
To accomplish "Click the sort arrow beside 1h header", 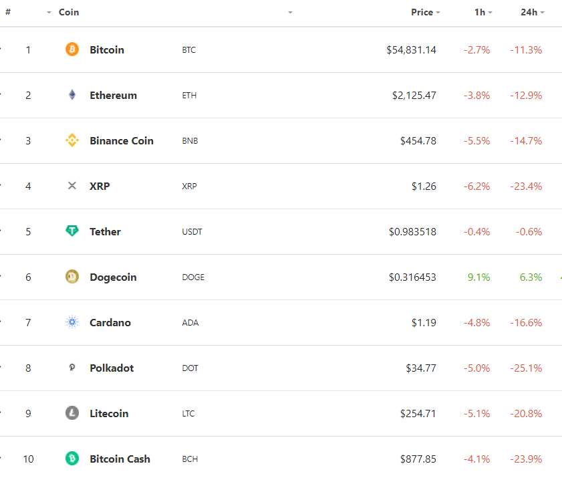I will (x=490, y=13).
